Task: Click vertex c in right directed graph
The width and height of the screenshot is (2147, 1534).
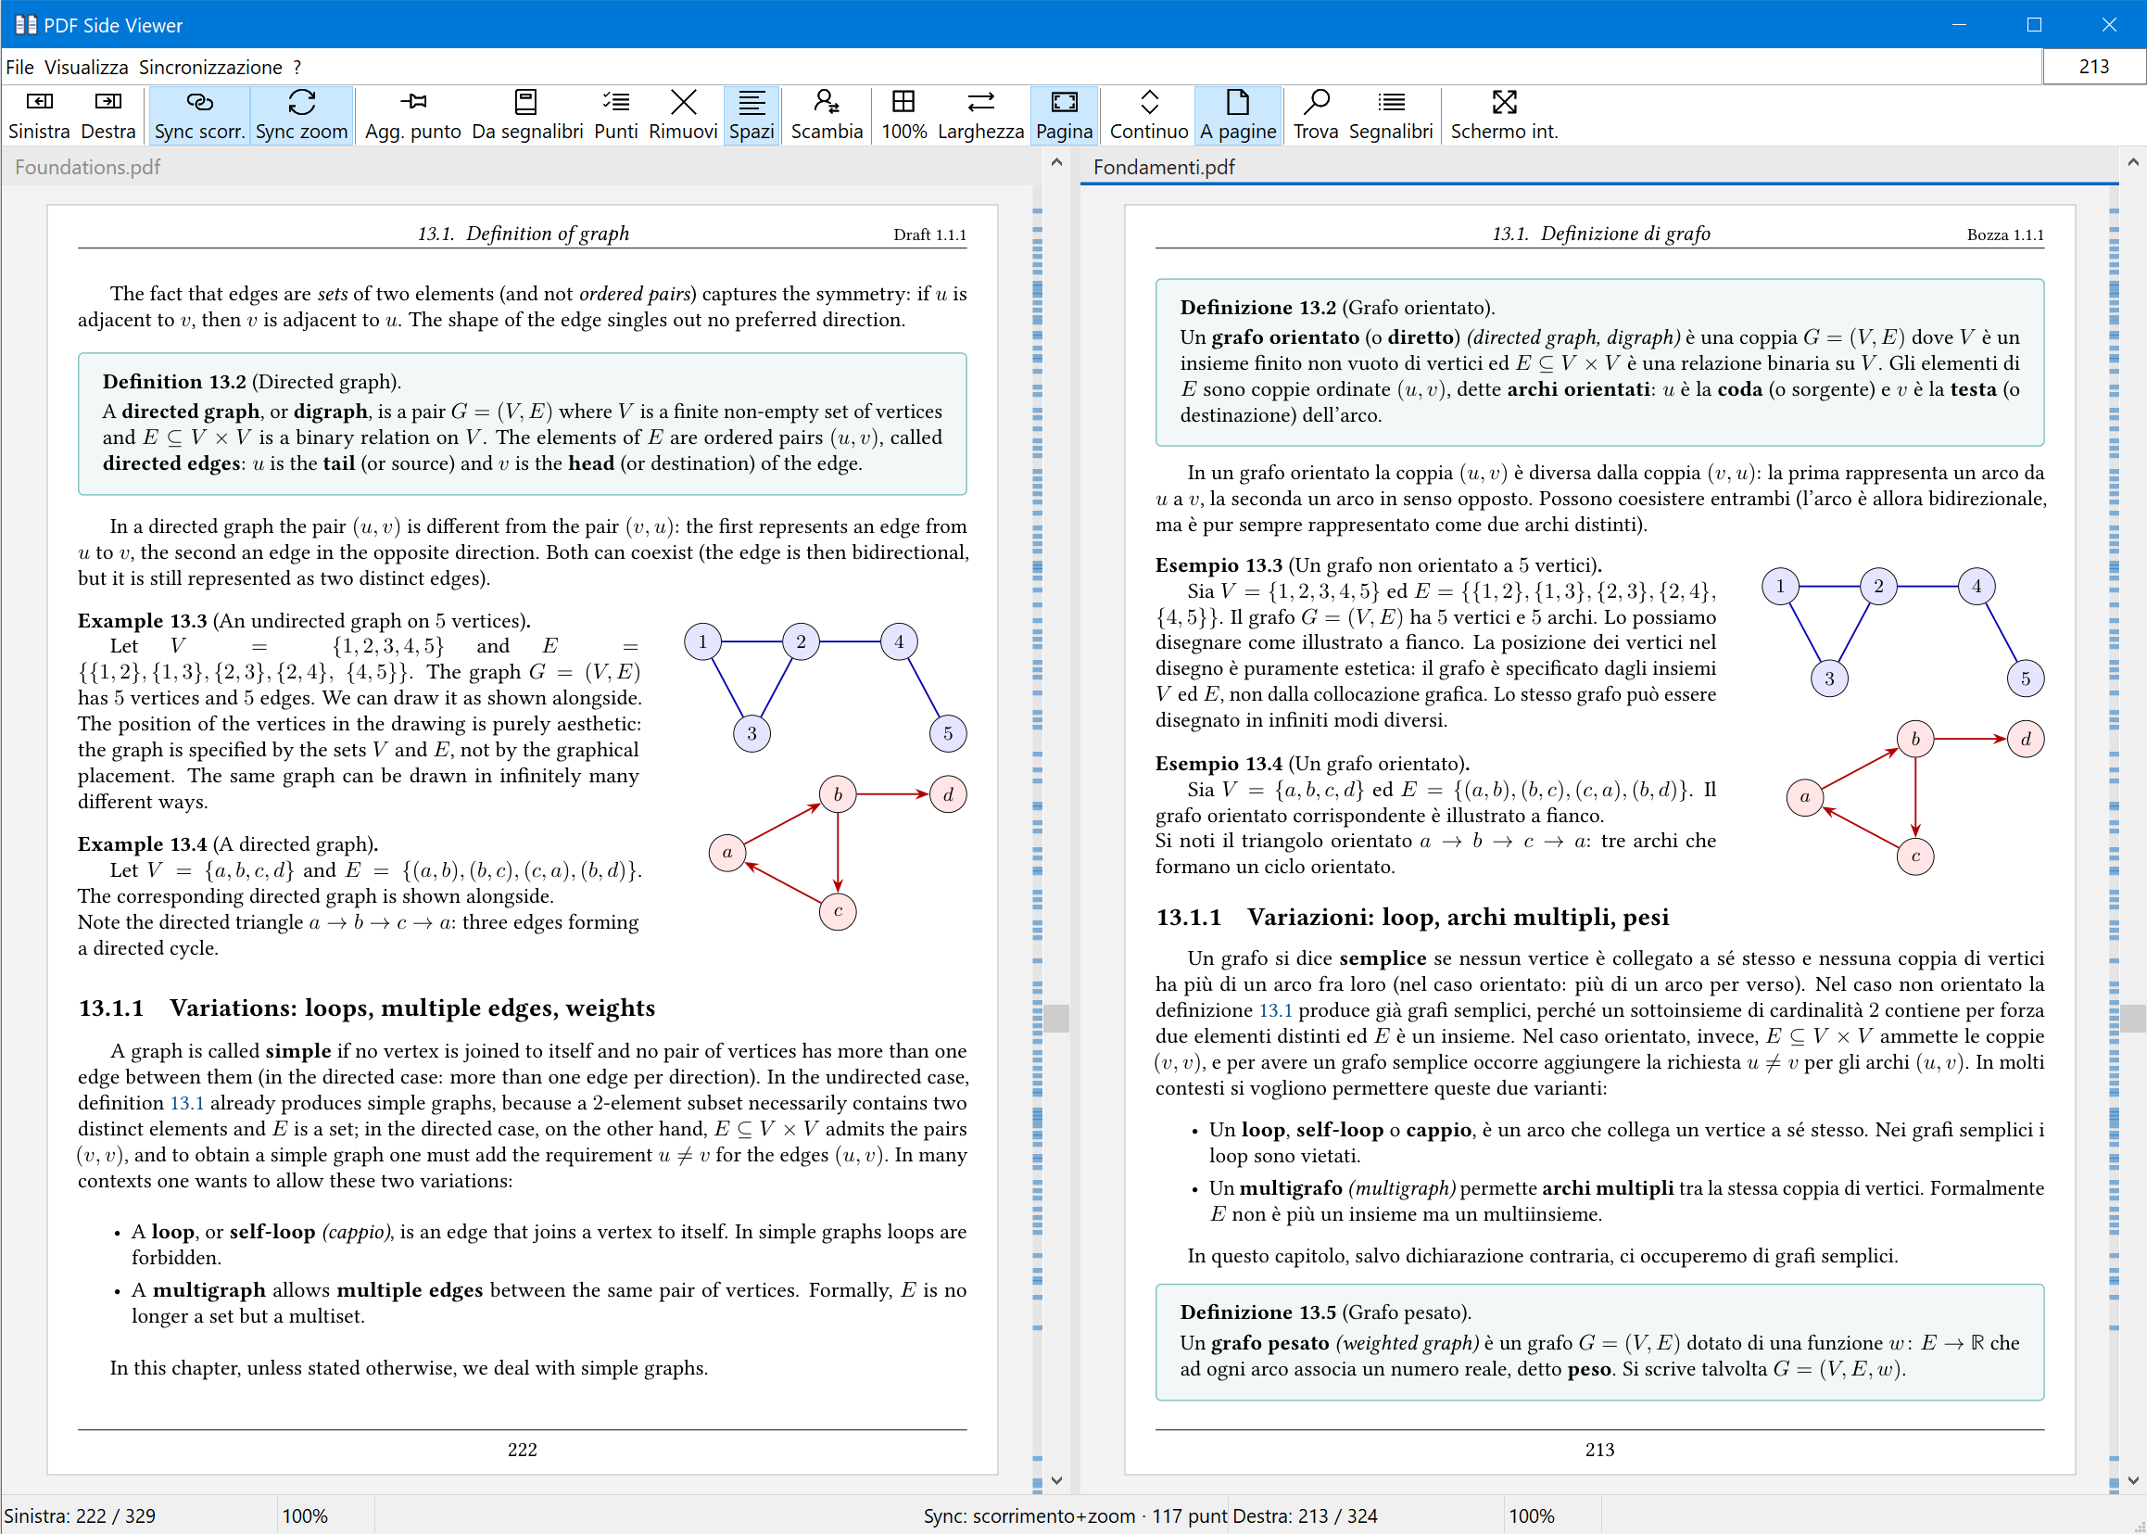Action: (1915, 856)
